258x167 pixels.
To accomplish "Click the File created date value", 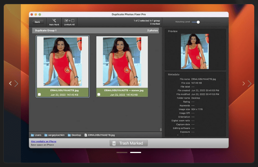I will click(205, 90).
